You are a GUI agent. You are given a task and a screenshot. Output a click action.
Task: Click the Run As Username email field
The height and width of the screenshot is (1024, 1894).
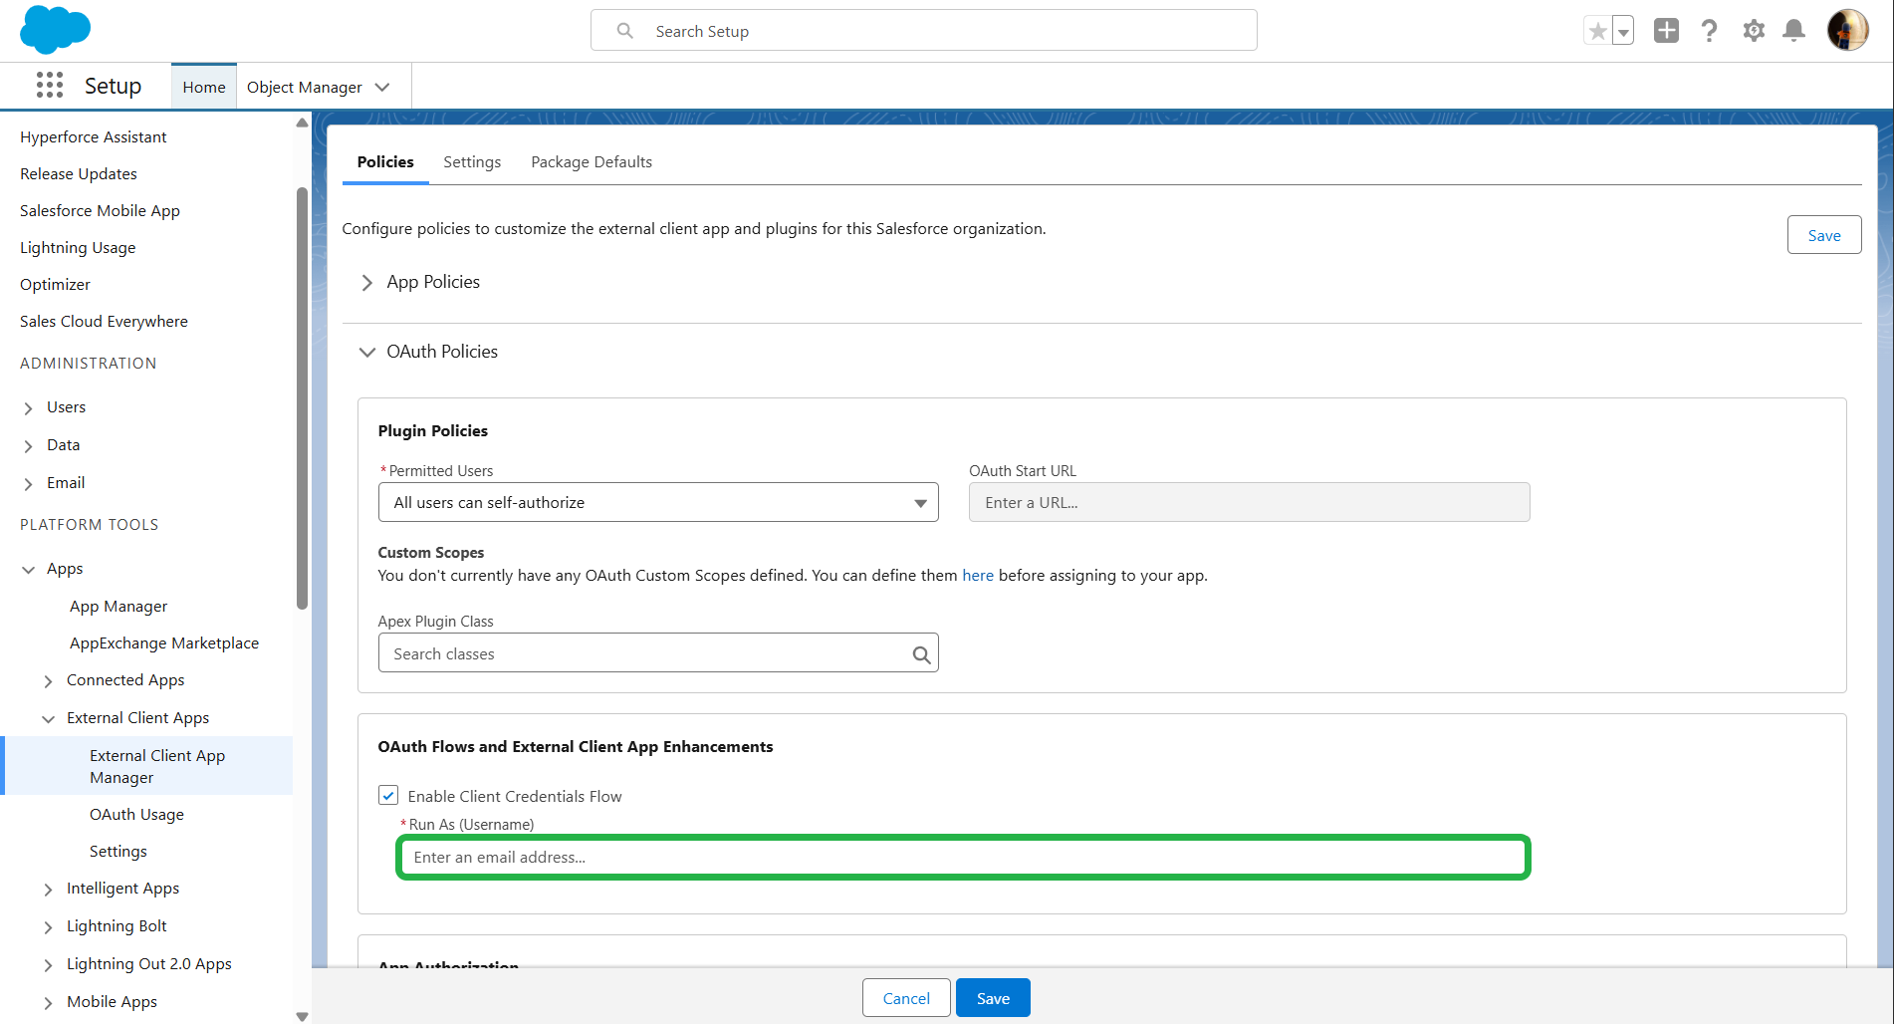pos(962,858)
